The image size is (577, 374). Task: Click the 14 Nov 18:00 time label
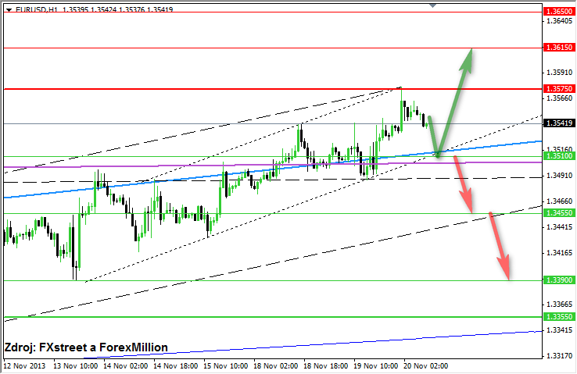(176, 366)
